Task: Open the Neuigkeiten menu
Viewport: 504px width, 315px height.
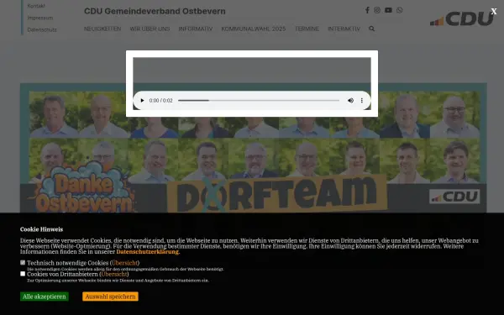Action: (102, 29)
